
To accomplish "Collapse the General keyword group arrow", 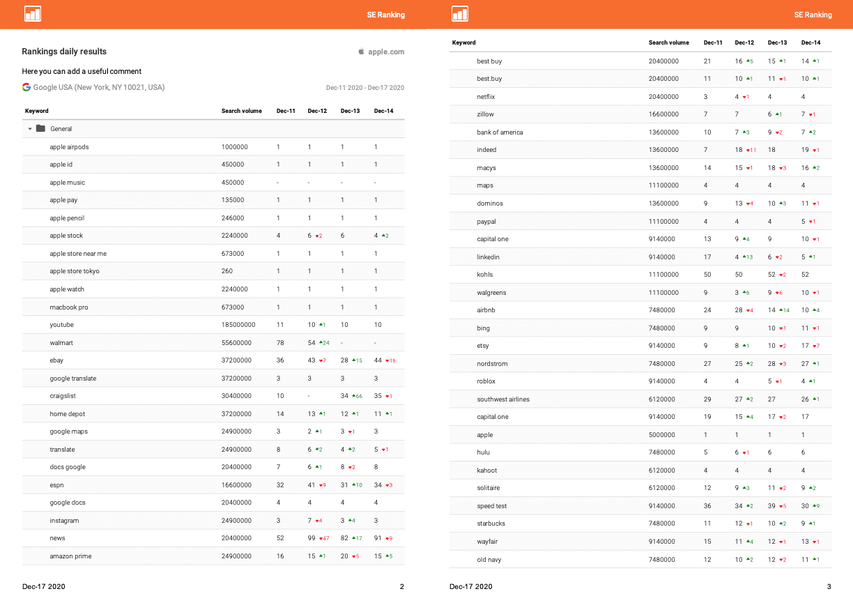I will (x=30, y=129).
